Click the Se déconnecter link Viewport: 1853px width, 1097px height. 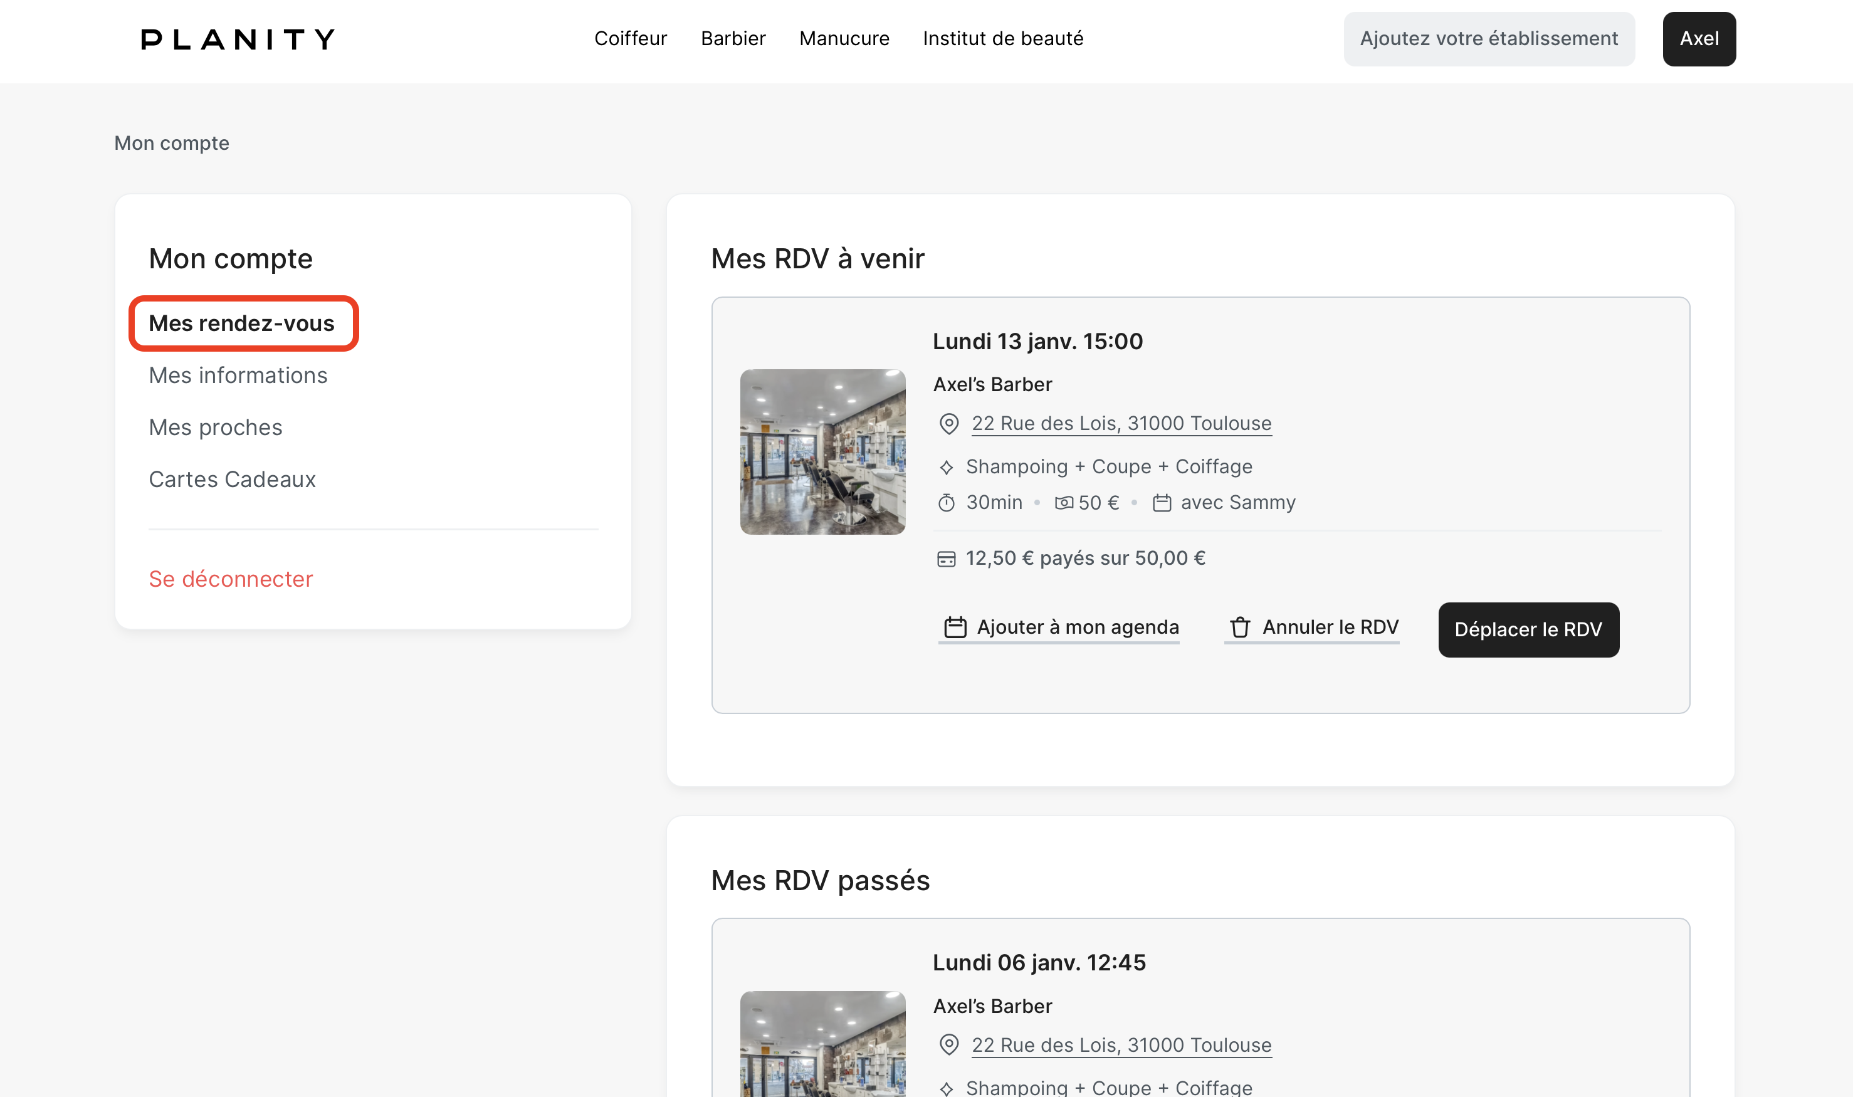231,579
